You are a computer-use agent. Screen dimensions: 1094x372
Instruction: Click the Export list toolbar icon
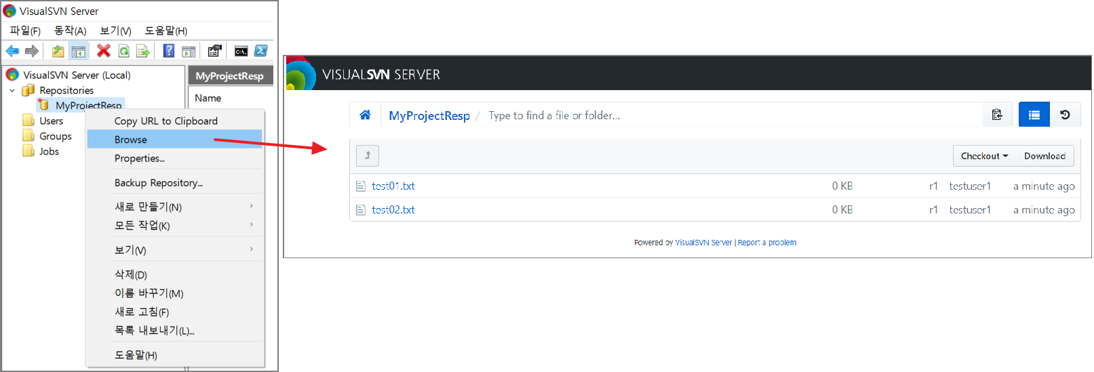[x=142, y=51]
